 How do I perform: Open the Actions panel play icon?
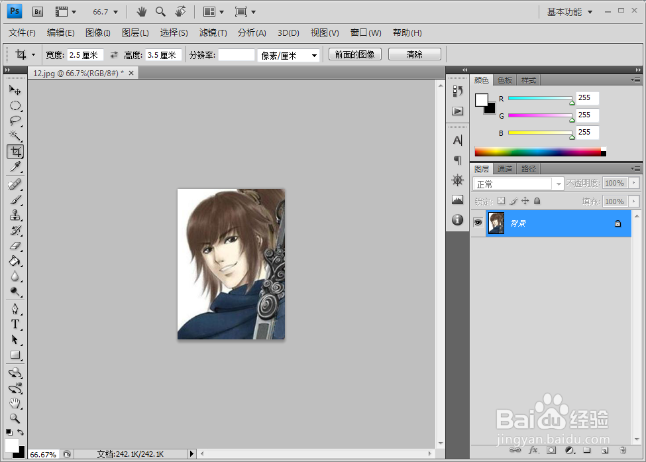pyautogui.click(x=457, y=111)
